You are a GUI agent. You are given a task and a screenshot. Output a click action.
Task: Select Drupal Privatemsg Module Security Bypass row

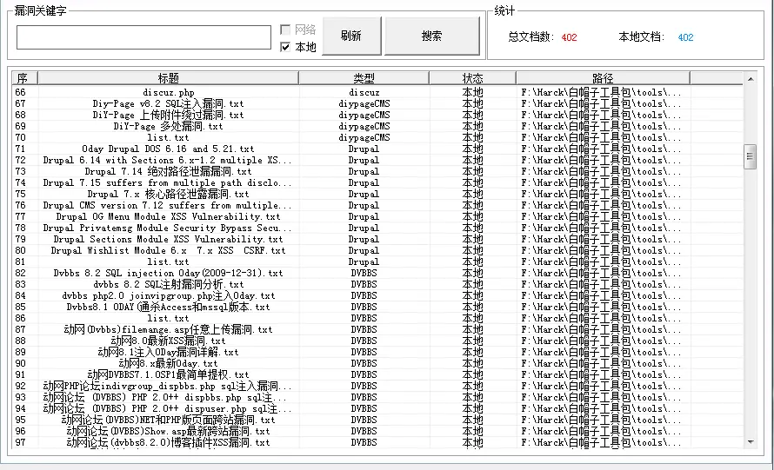point(167,228)
